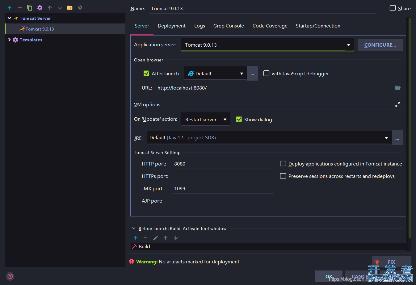Click the CONFIGURE... button
The width and height of the screenshot is (416, 285).
point(380,45)
